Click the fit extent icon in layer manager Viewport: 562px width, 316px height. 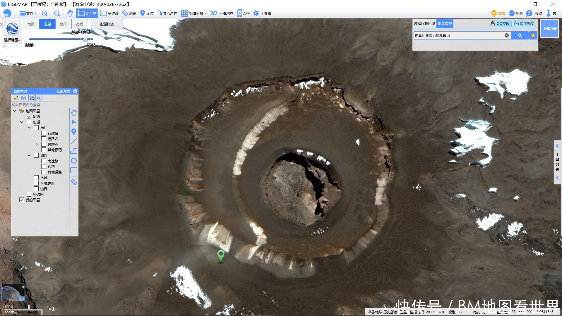[x=32, y=98]
